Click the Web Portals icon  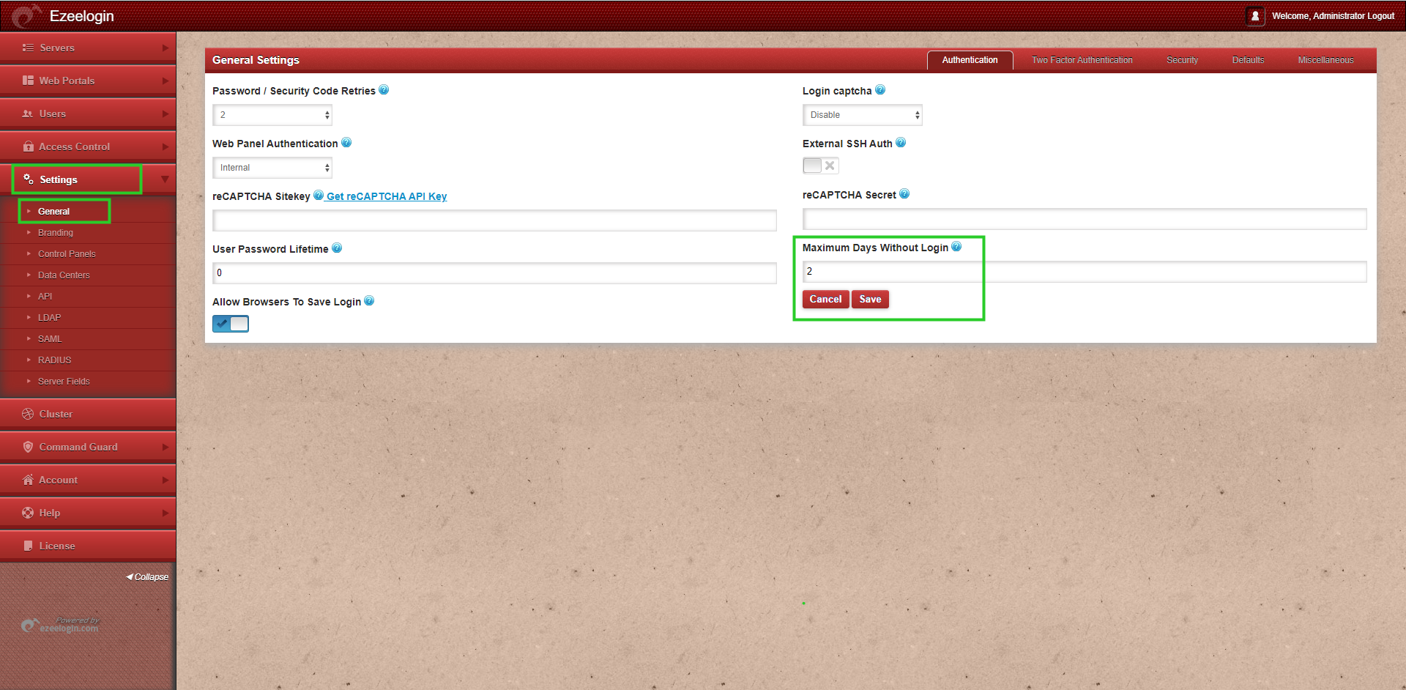[28, 81]
